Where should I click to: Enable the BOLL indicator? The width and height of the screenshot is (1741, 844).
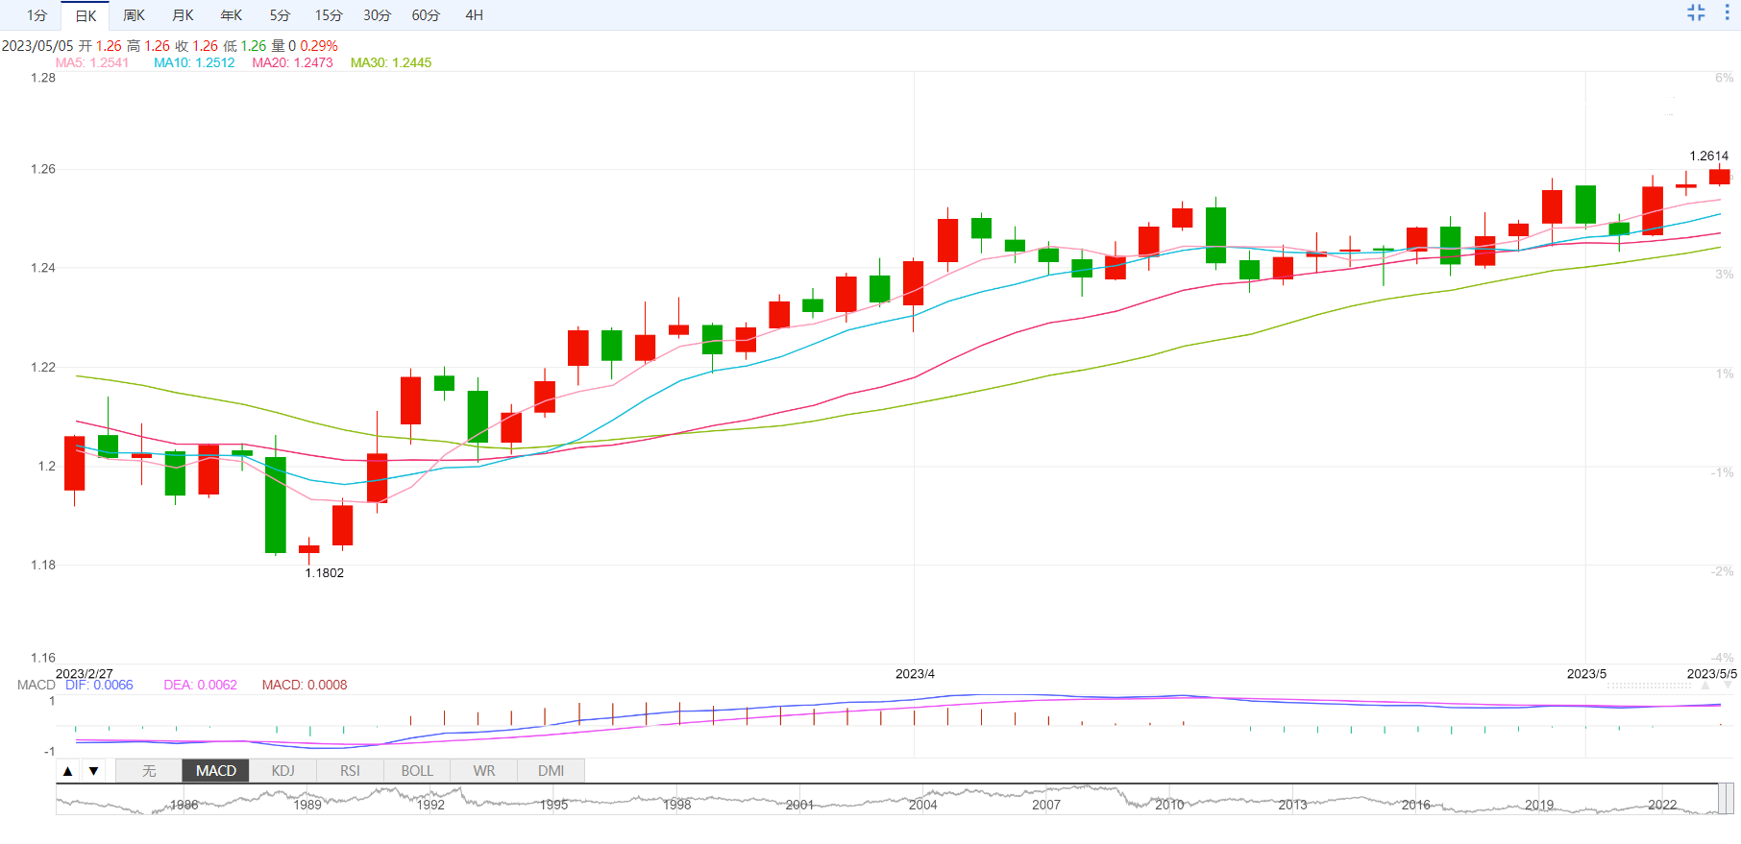pos(417,771)
